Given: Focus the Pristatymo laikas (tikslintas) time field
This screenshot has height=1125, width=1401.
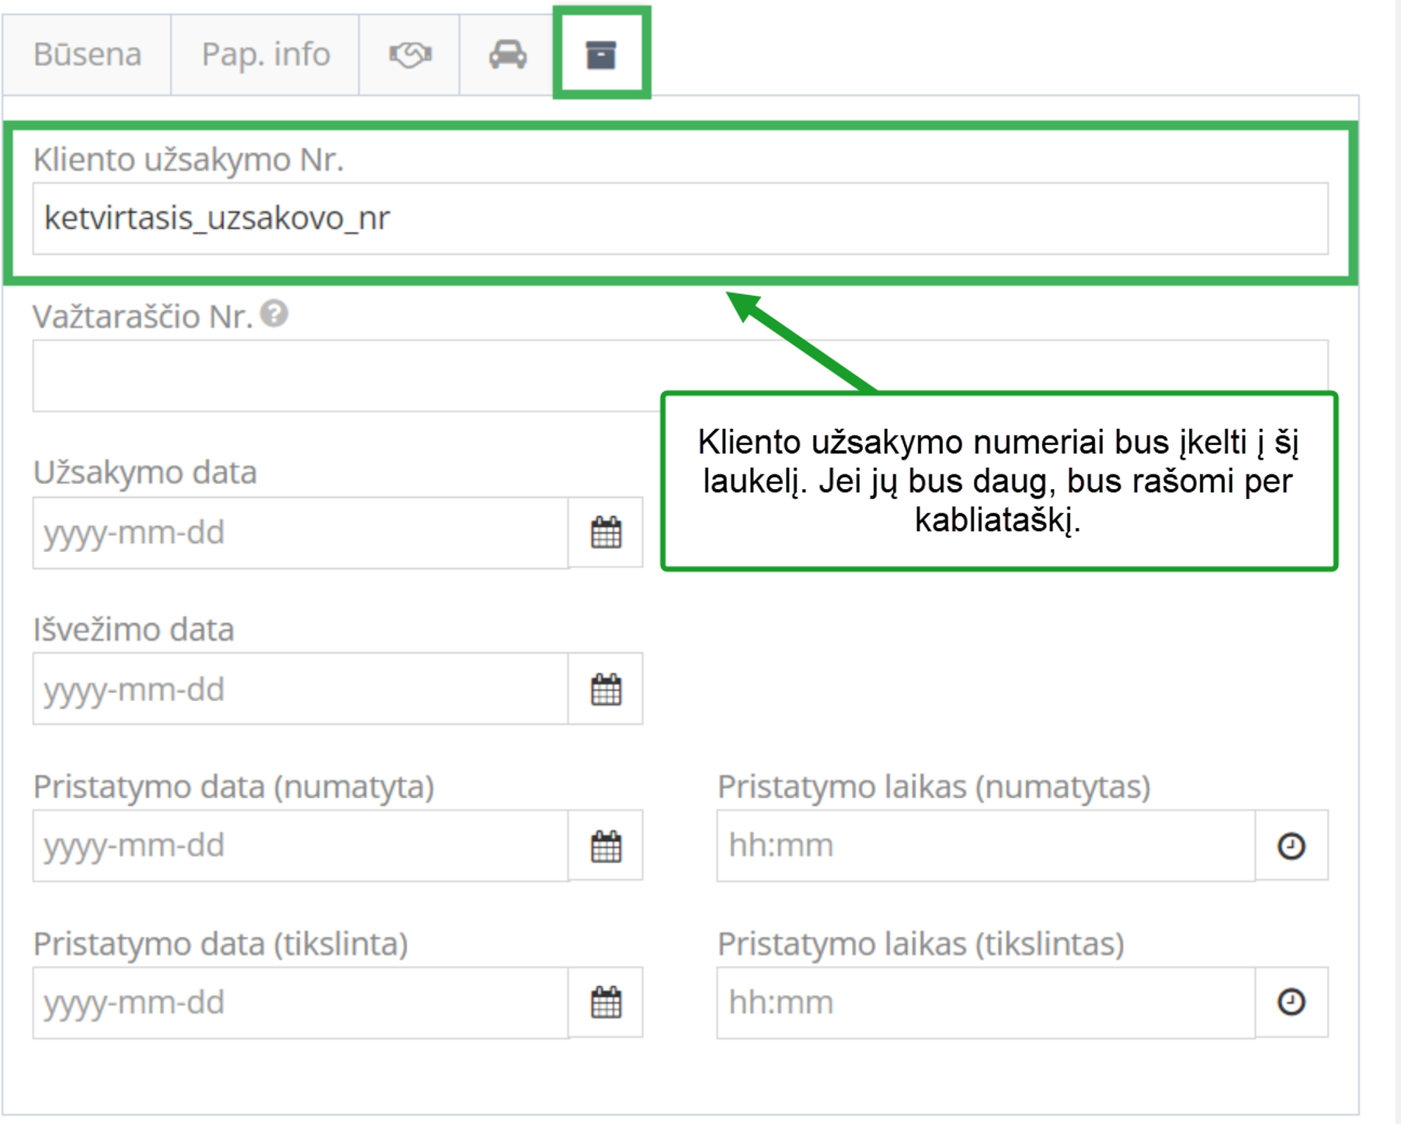Looking at the screenshot, I should [x=986, y=1002].
